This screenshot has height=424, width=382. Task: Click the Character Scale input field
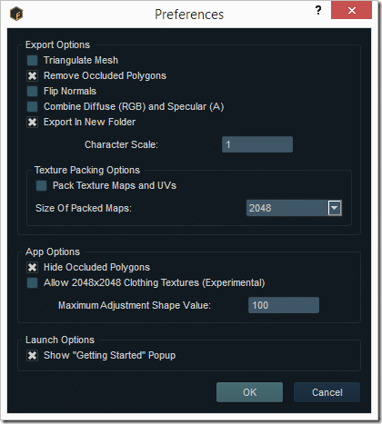257,144
